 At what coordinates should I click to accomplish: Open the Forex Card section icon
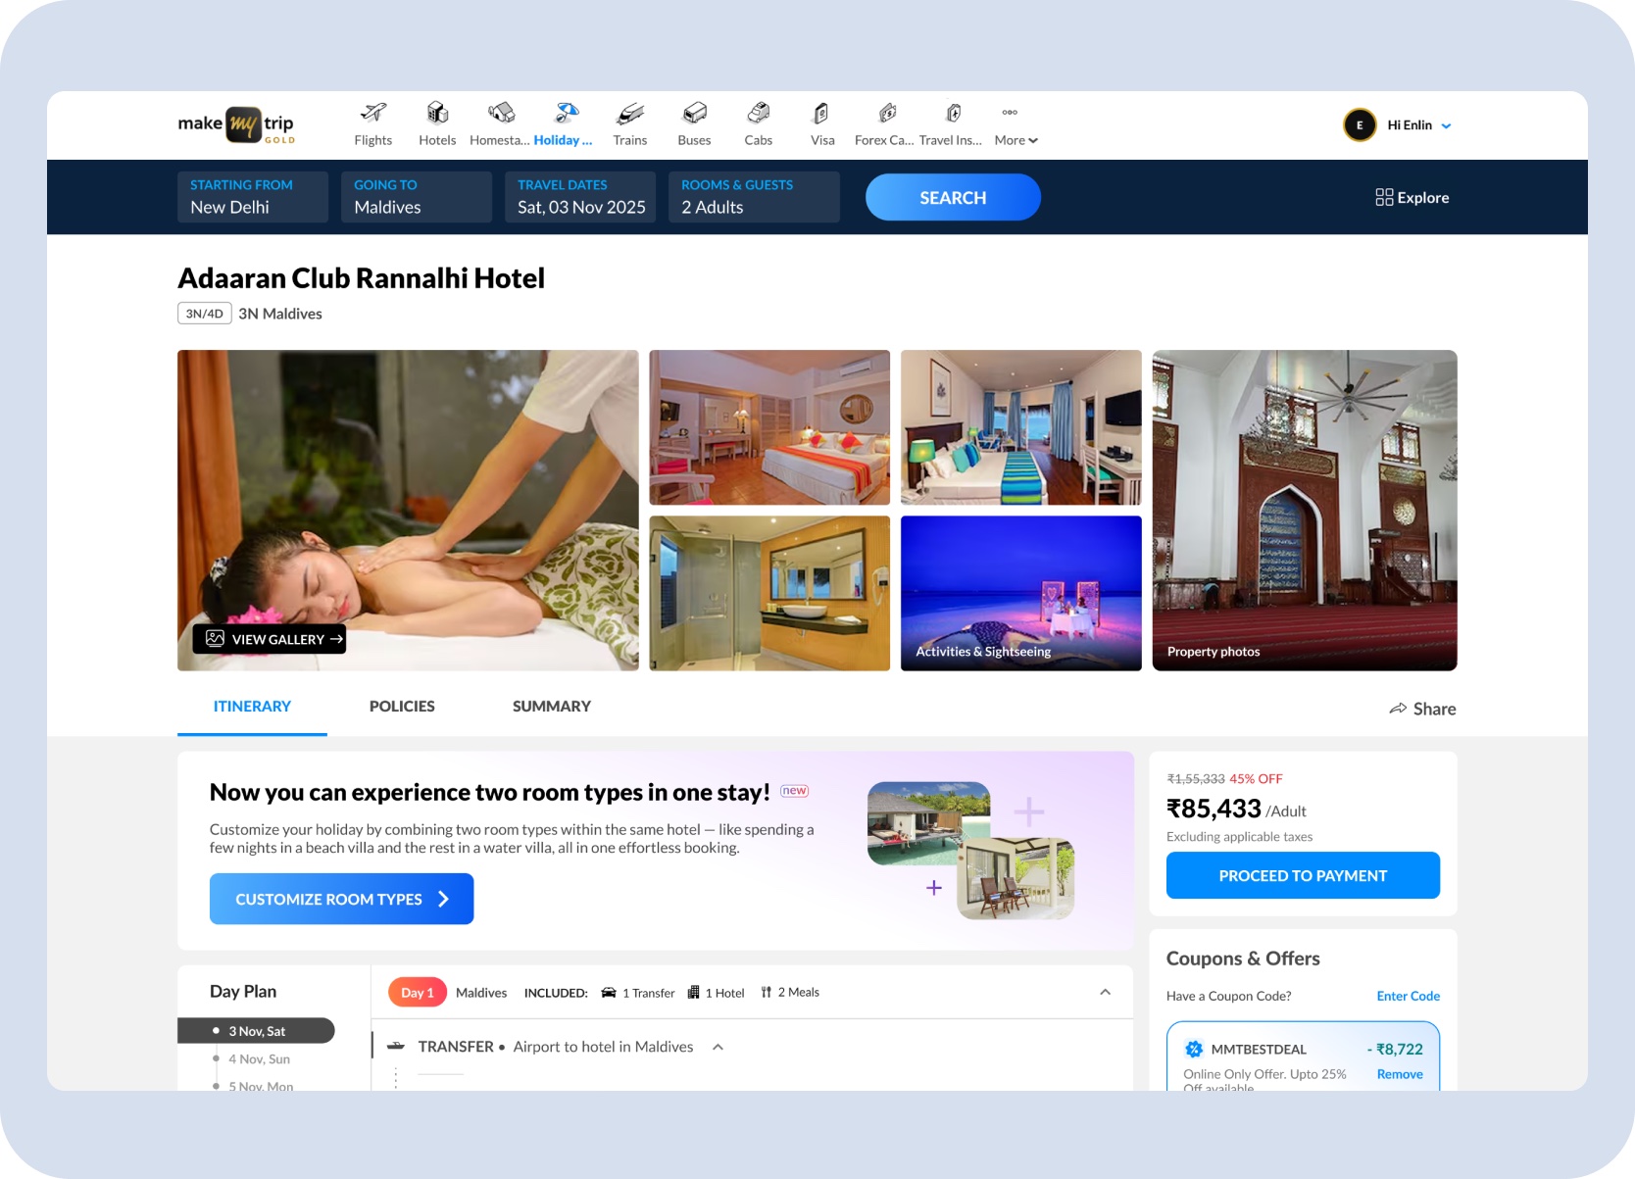[887, 113]
